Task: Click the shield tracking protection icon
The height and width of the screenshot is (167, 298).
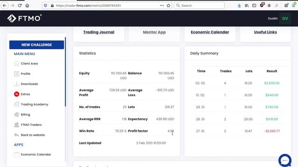Action: [46, 6]
